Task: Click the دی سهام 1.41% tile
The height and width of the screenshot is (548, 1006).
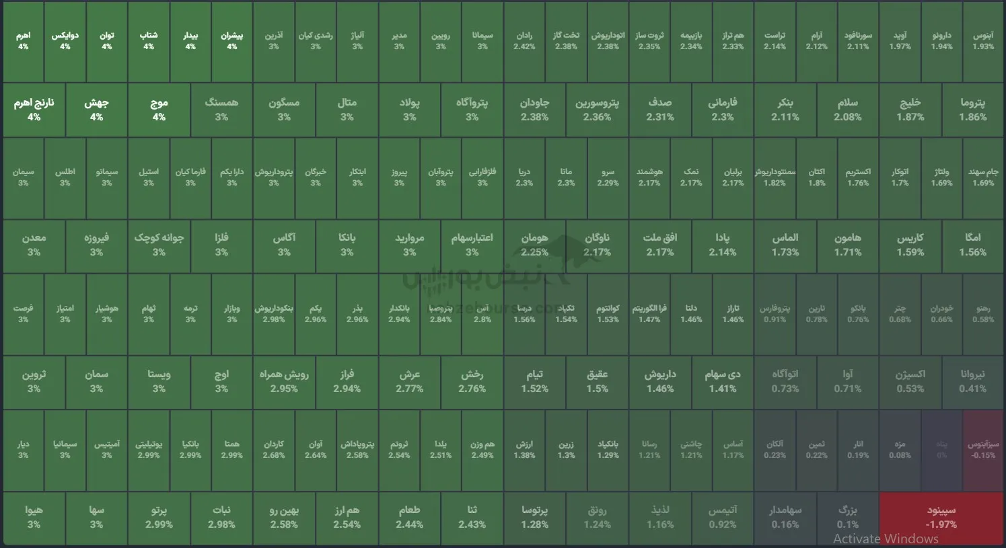Action: tap(723, 381)
